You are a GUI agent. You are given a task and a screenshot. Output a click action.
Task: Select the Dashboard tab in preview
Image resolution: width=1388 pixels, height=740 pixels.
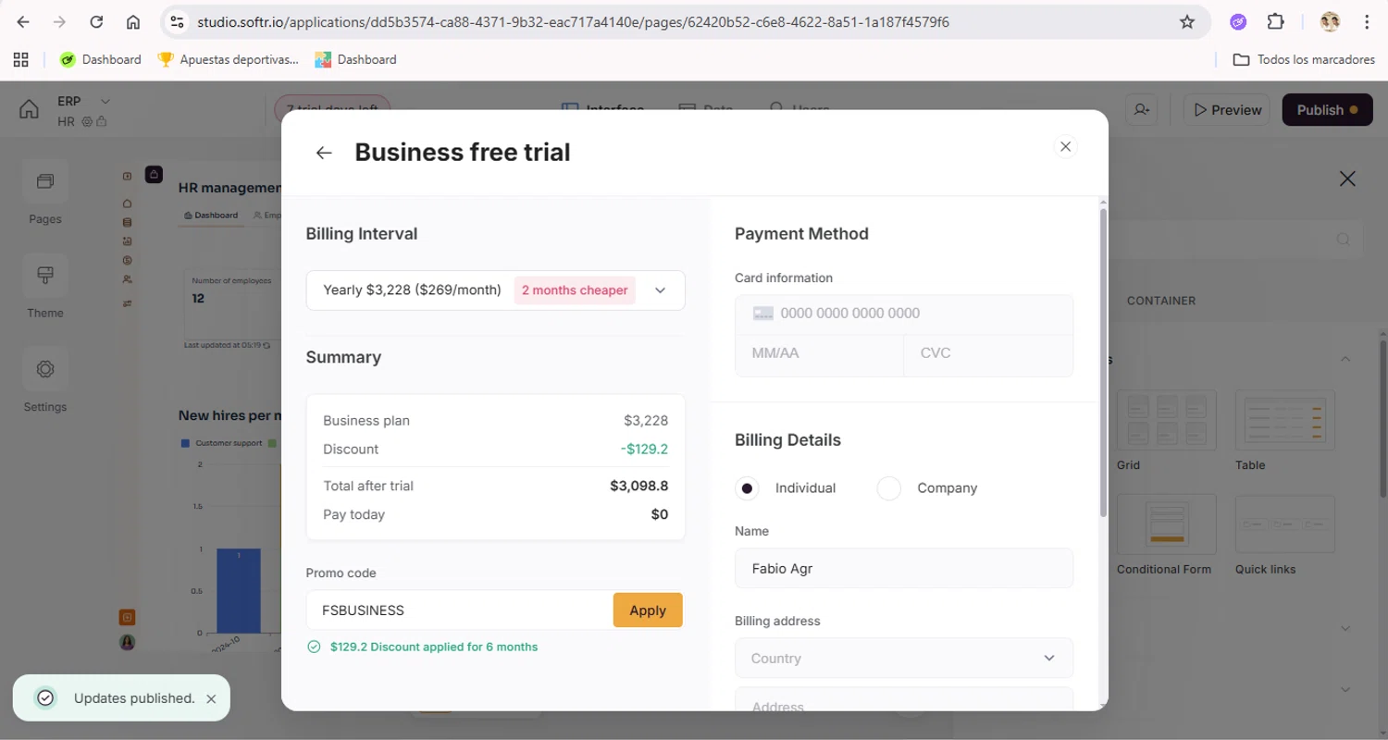(x=211, y=215)
